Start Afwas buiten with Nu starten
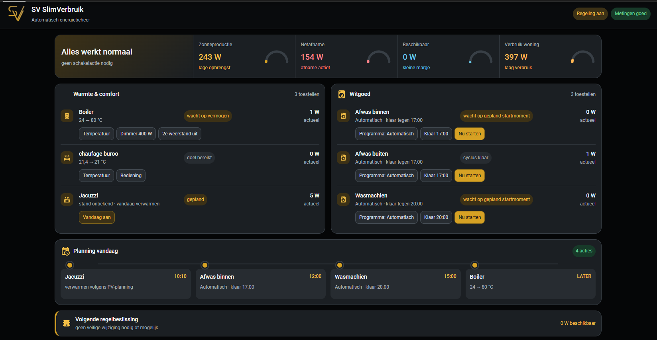Viewport: 657px width, 340px height. point(470,176)
